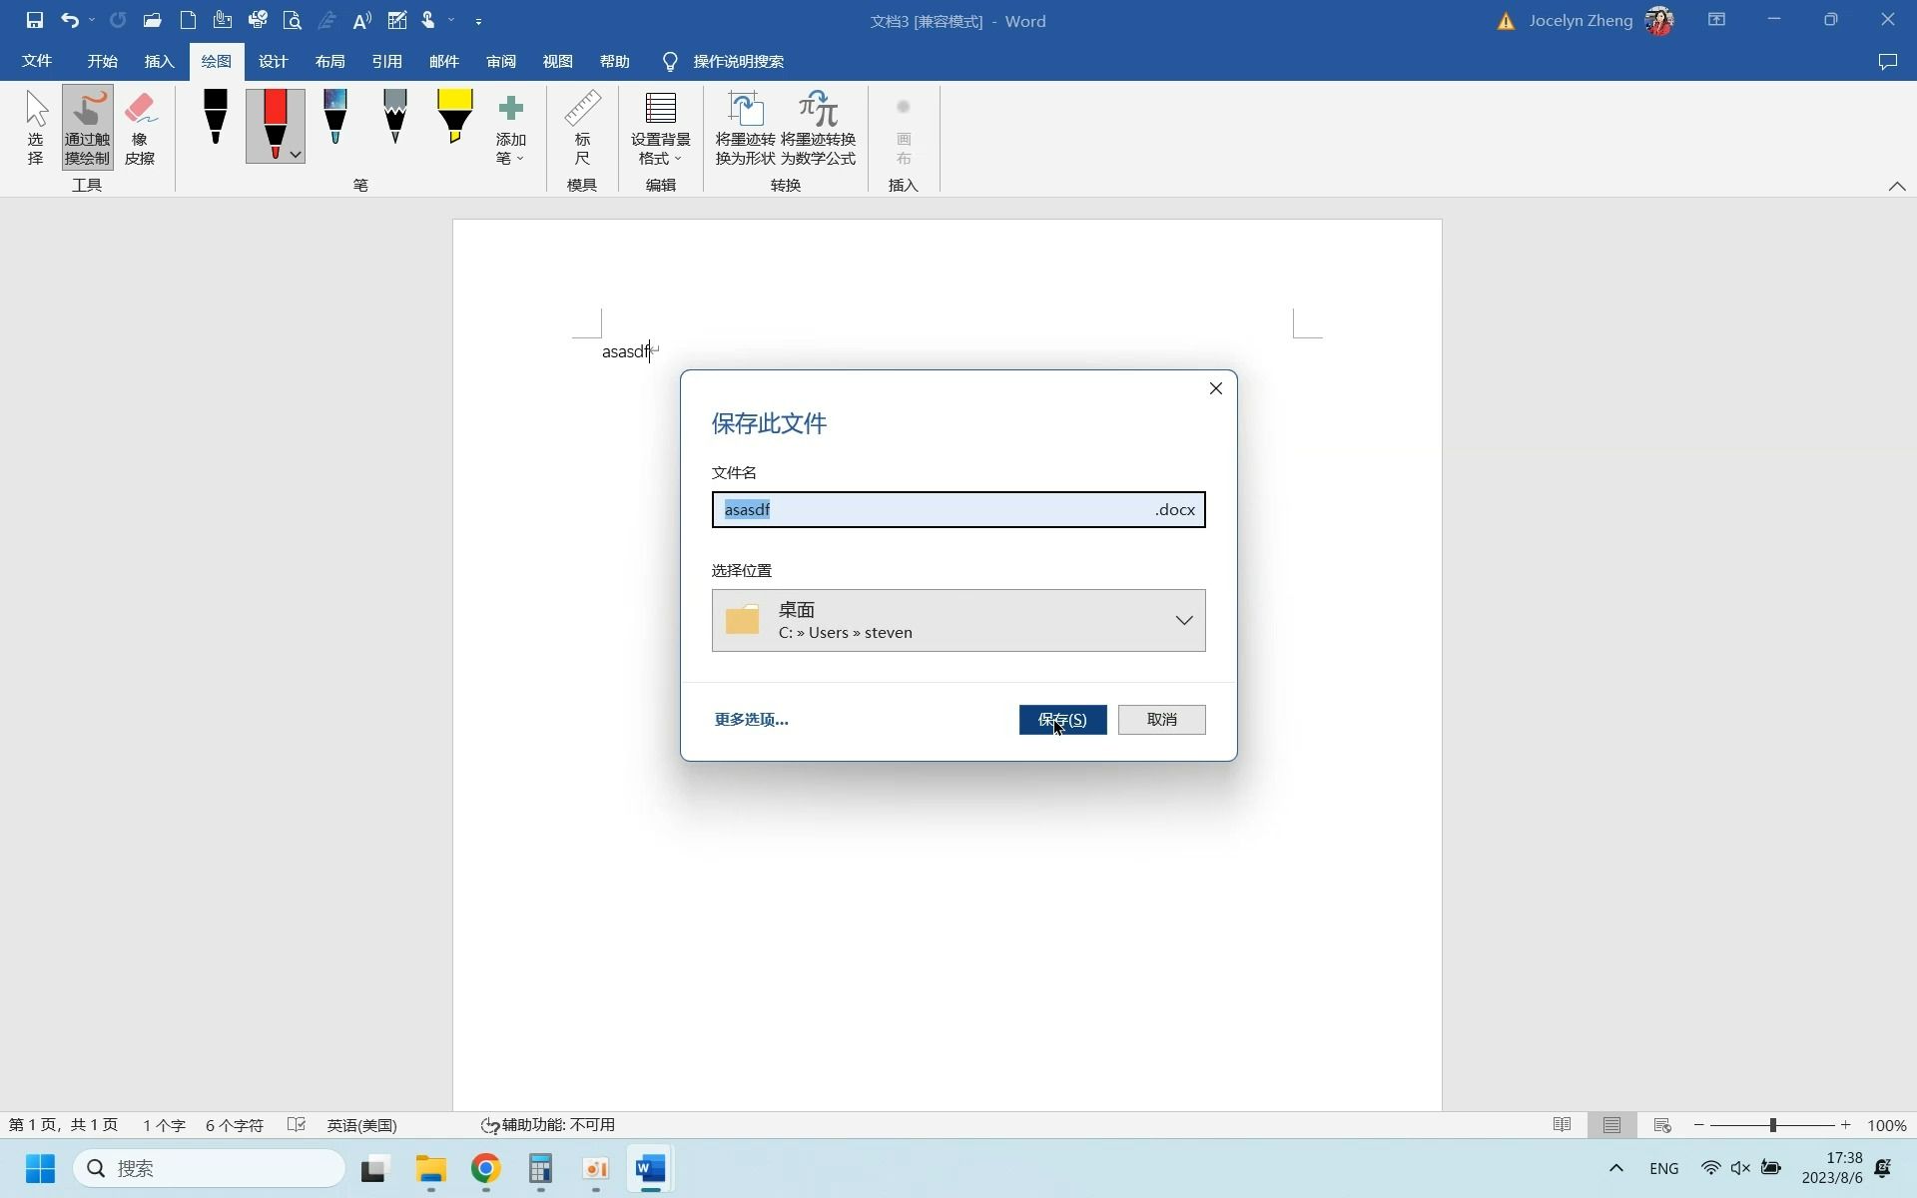Choose the yellow highlighter pen
The width and height of the screenshot is (1917, 1198).
click(x=454, y=117)
